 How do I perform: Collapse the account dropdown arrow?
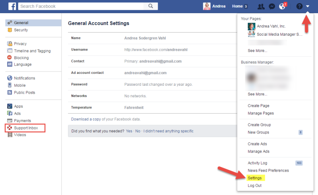tap(308, 6)
